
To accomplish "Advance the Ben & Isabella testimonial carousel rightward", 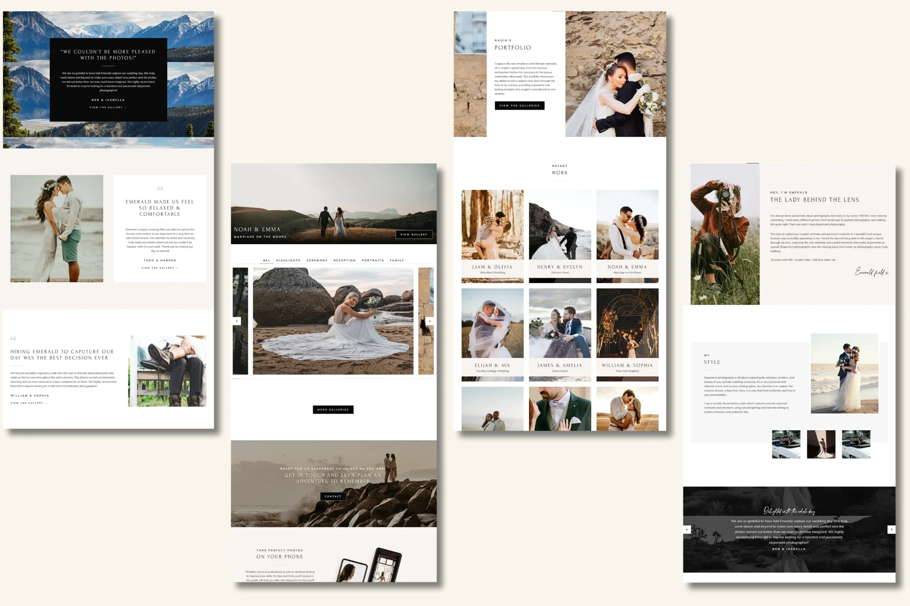I will tap(892, 529).
